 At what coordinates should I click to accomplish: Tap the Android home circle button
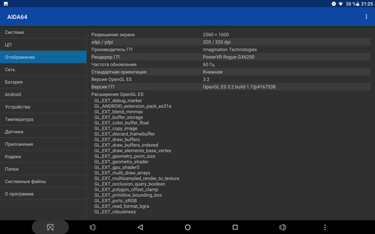coord(187,227)
